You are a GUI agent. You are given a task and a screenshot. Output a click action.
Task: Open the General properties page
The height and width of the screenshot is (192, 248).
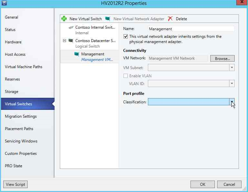pyautogui.click(x=12, y=17)
